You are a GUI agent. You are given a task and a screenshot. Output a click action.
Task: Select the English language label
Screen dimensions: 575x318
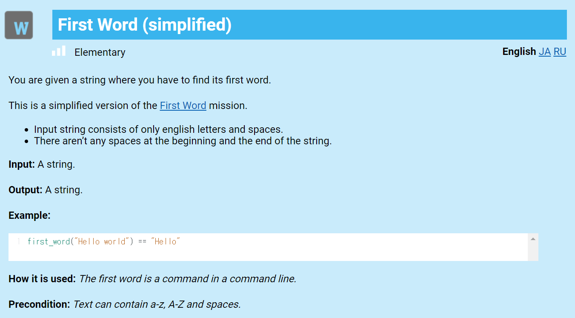(519, 52)
